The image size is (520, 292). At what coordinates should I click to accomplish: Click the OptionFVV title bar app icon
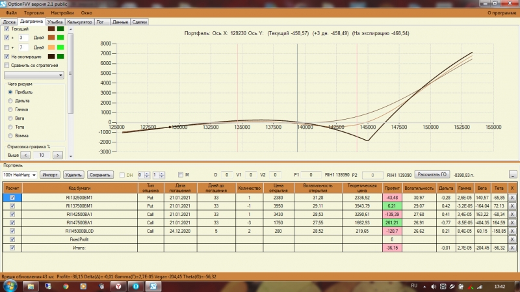3,4
